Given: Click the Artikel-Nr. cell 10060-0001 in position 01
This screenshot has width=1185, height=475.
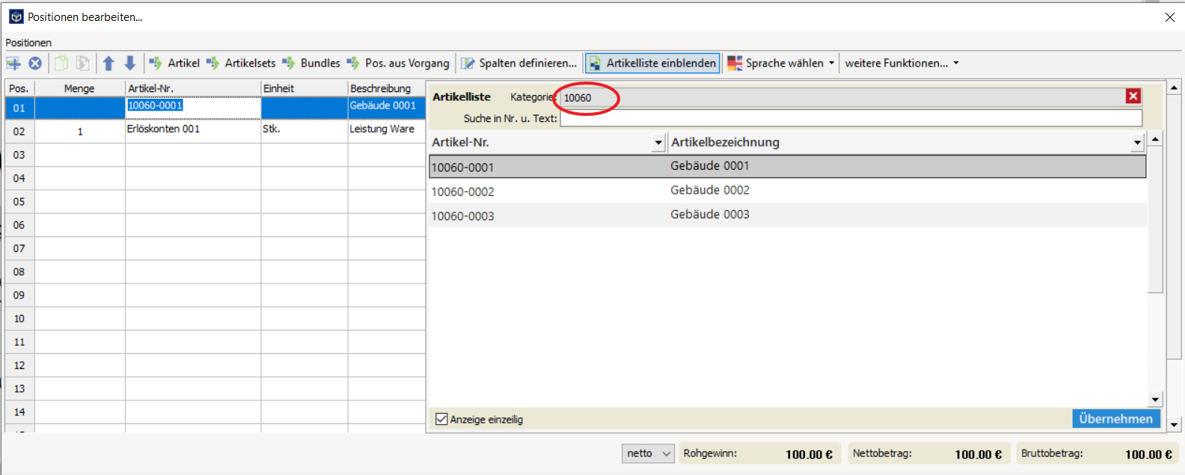Looking at the screenshot, I should tap(193, 108).
